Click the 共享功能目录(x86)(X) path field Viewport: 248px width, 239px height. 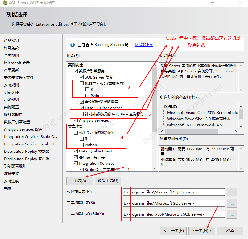click(174, 214)
